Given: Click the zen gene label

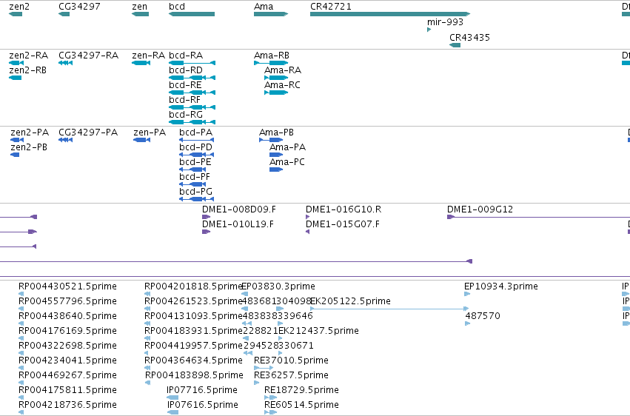Looking at the screenshot, I should tap(139, 7).
